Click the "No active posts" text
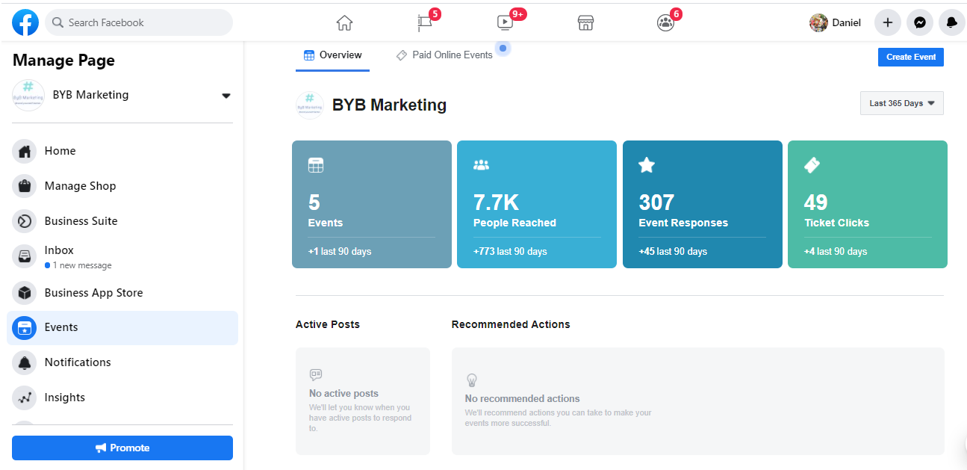Image resolution: width=967 pixels, height=470 pixels. tap(343, 394)
